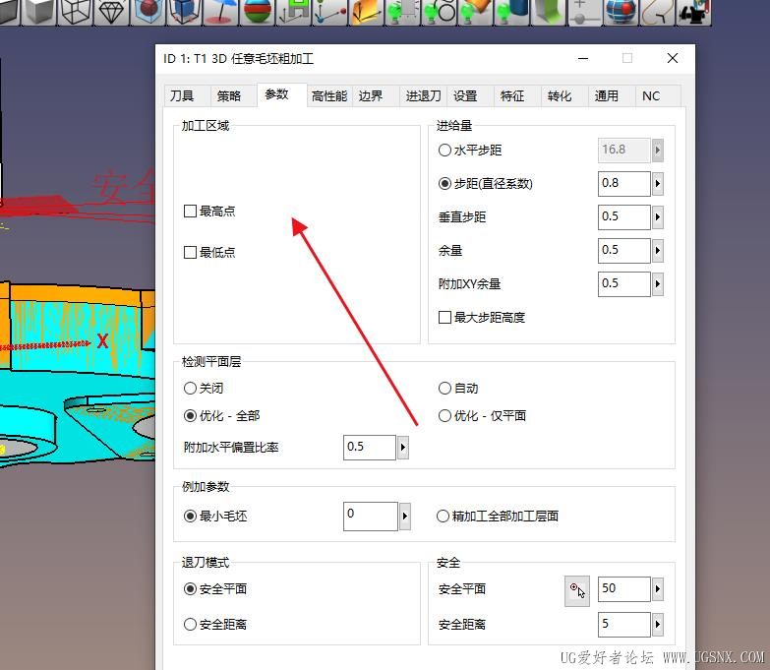Screen dimensions: 770x670
Task: Click the 安全距离 value field 5
Action: coord(624,625)
